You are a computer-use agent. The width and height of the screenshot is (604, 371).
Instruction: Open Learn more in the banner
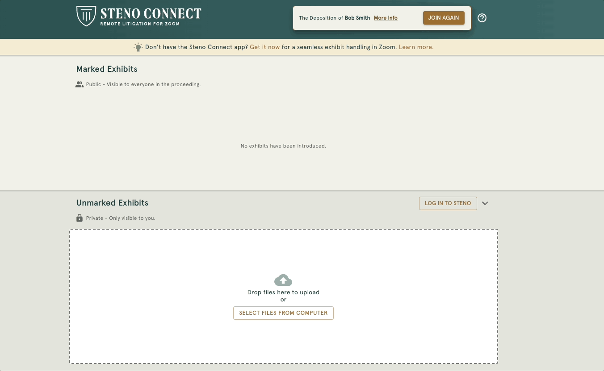point(415,47)
